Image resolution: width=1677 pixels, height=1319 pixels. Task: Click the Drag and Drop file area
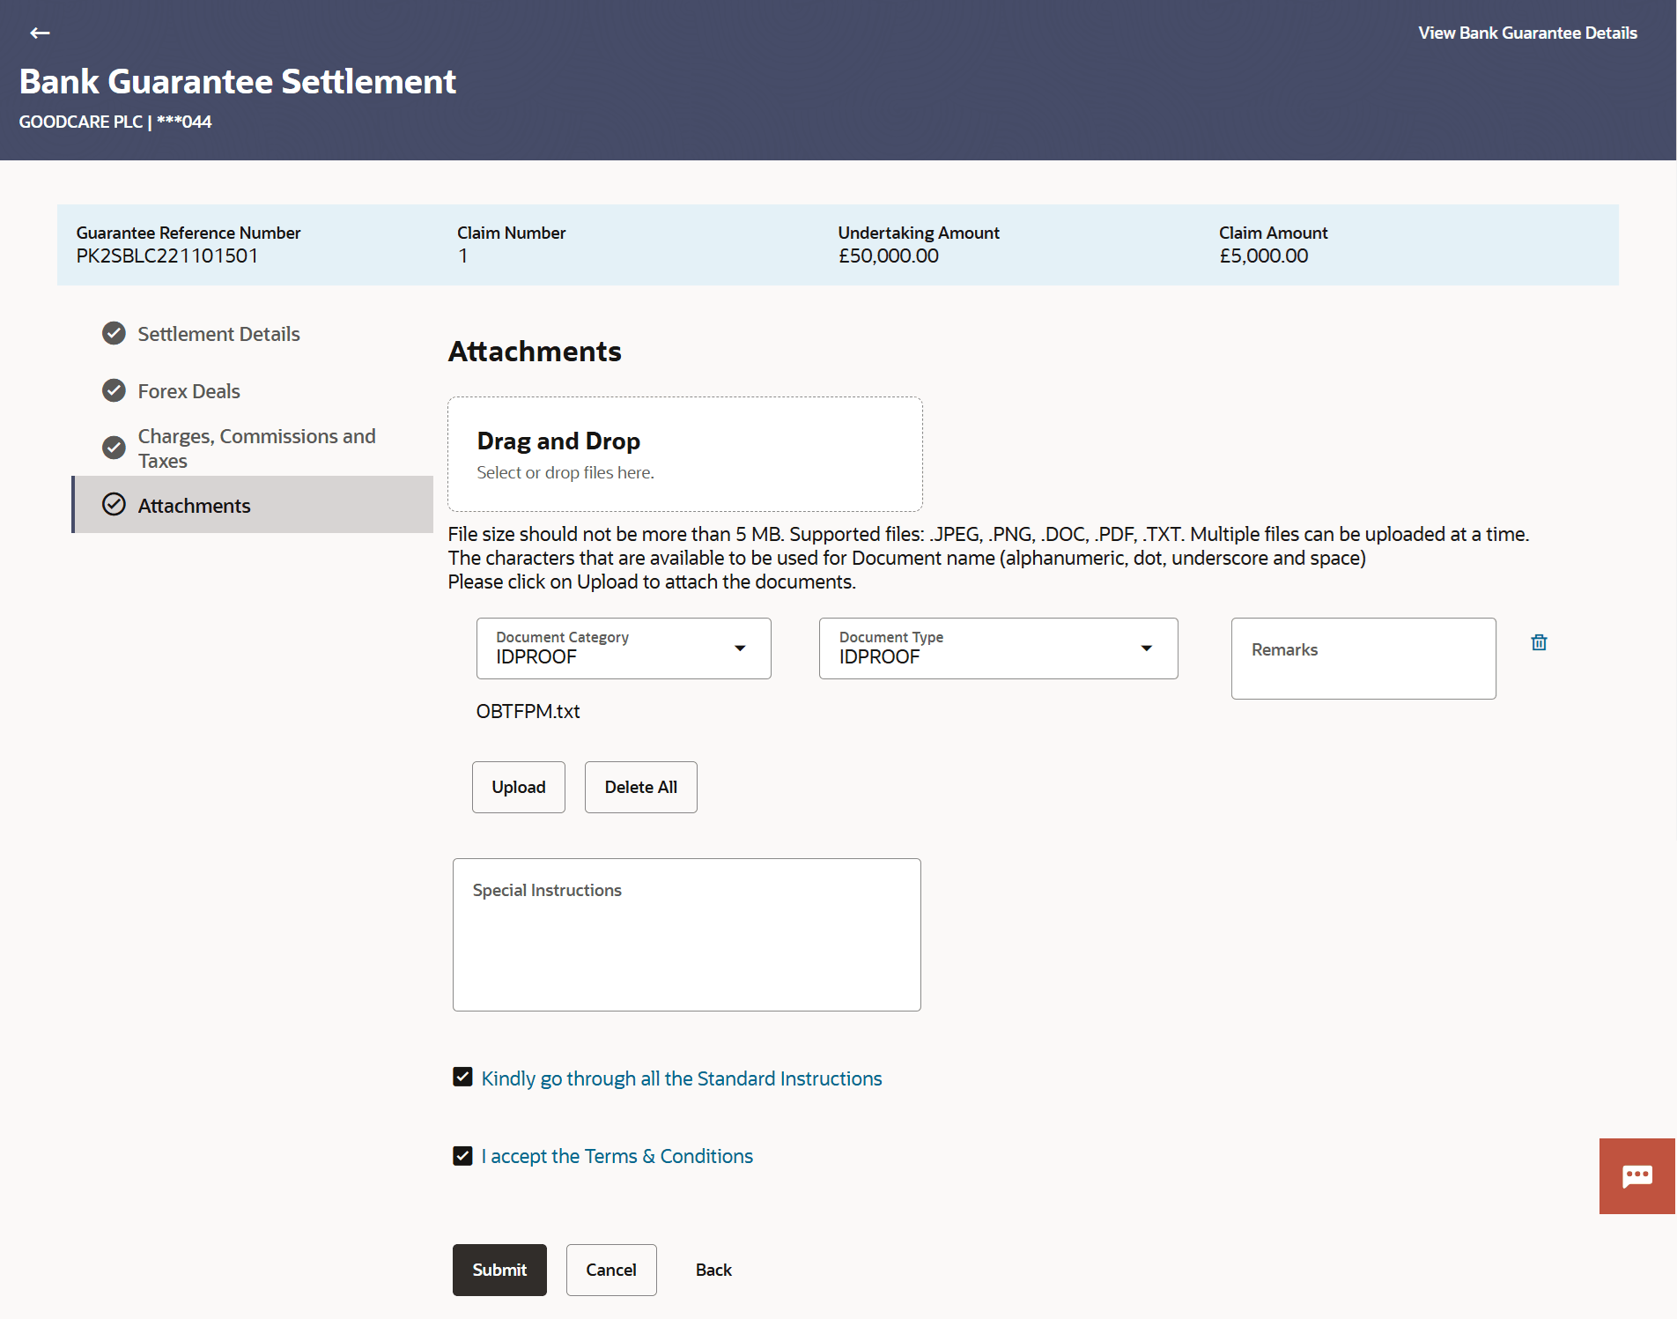point(685,453)
